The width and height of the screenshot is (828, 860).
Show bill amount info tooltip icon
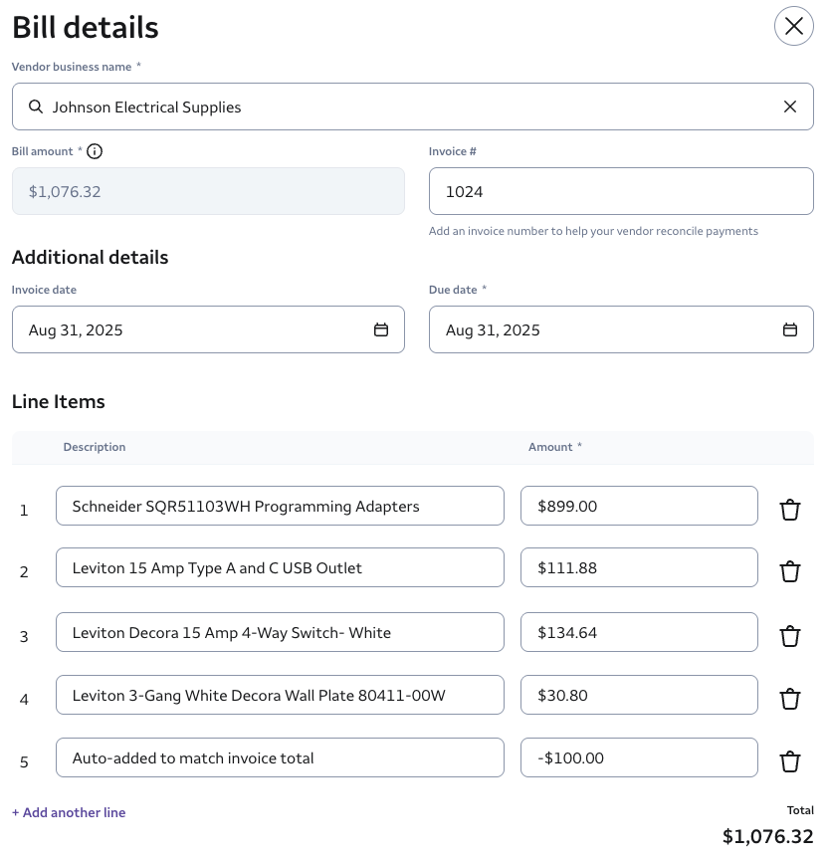click(x=95, y=151)
